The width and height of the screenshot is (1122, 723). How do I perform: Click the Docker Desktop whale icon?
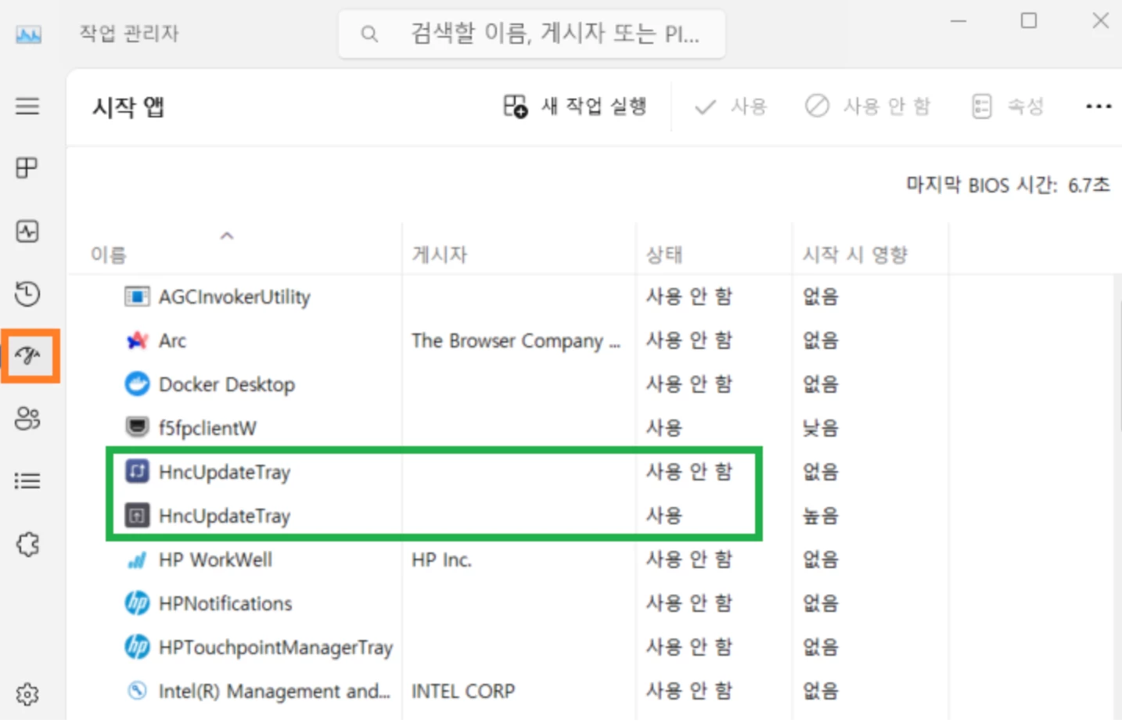137,384
